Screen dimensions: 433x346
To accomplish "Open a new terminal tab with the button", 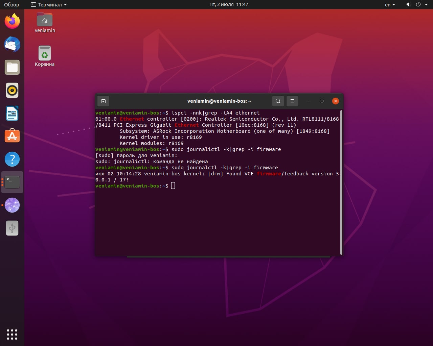I will tap(104, 101).
